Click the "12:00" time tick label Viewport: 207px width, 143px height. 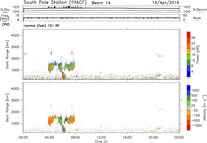101,138
